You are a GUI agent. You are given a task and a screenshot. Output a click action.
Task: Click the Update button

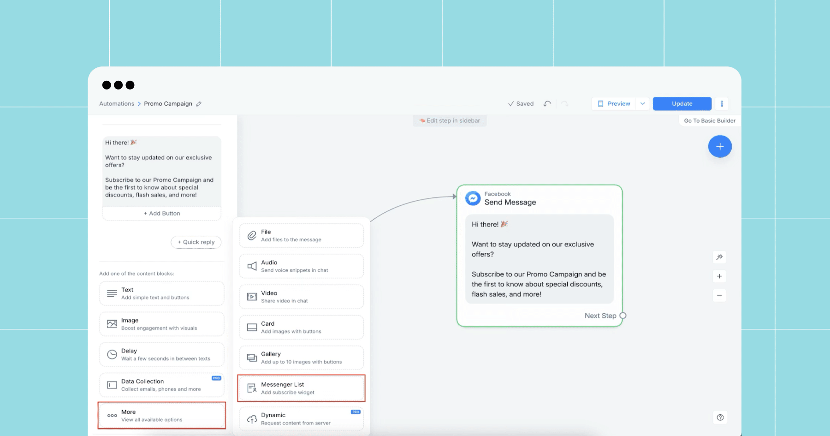[682, 104]
